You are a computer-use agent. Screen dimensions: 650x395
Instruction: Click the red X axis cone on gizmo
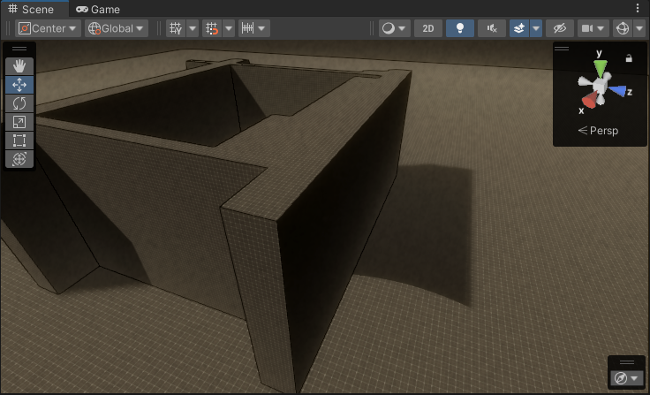tap(588, 100)
